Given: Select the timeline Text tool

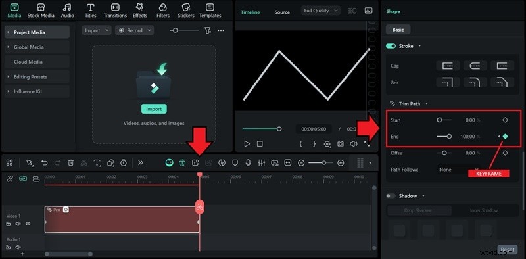Looking at the screenshot, I should 97,163.
